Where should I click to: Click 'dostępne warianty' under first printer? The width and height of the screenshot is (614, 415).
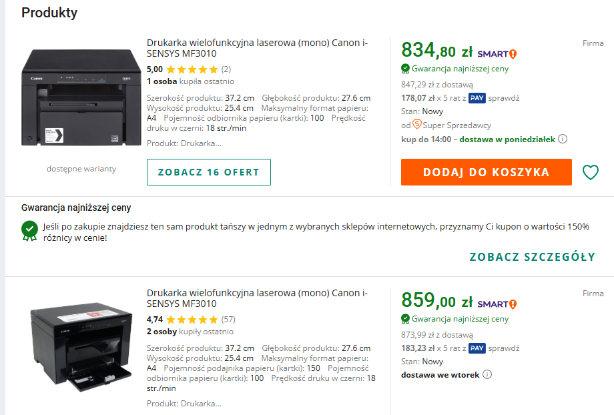(81, 169)
